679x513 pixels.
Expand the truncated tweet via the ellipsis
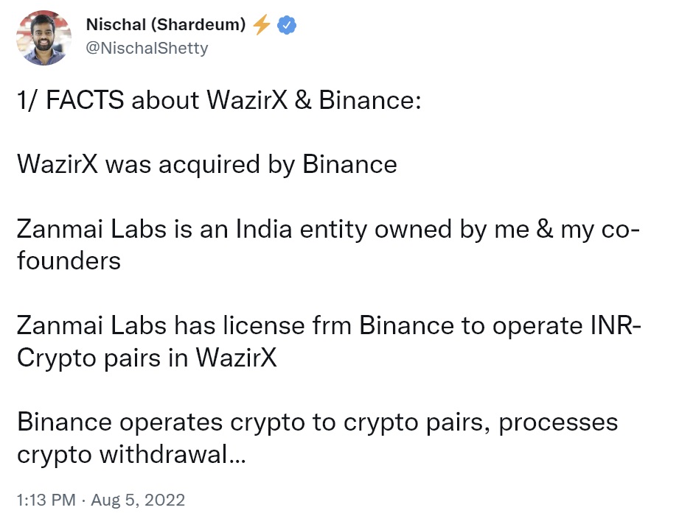pyautogui.click(x=237, y=455)
